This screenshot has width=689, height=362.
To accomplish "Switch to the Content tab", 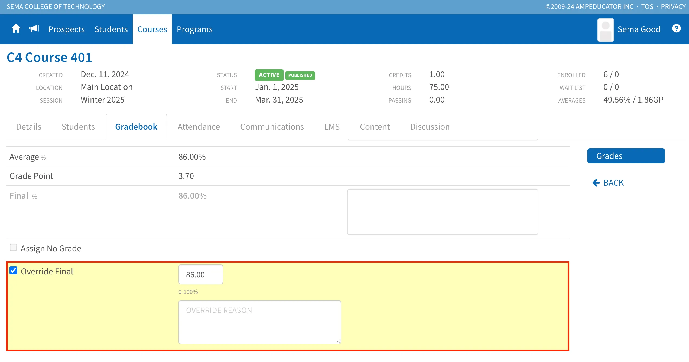I will [375, 127].
